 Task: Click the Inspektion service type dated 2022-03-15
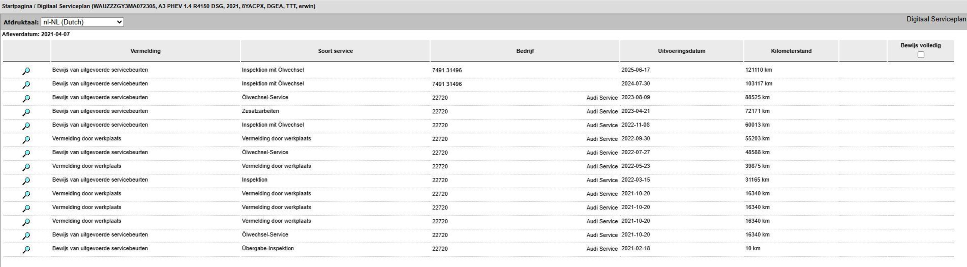pos(254,179)
